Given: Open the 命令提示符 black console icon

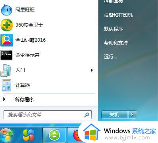Looking at the screenshot, I should pos(6,55).
